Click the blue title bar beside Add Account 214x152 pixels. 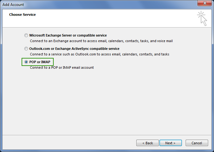(x=109, y=5)
